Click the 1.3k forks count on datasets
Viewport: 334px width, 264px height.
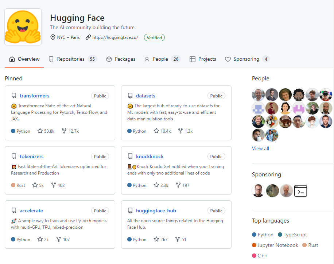click(x=189, y=131)
